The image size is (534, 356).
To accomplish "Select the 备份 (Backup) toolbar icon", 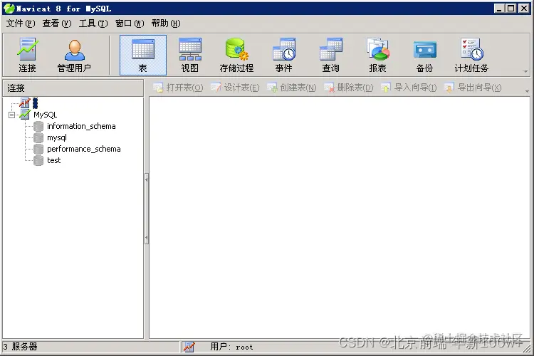I will (424, 56).
